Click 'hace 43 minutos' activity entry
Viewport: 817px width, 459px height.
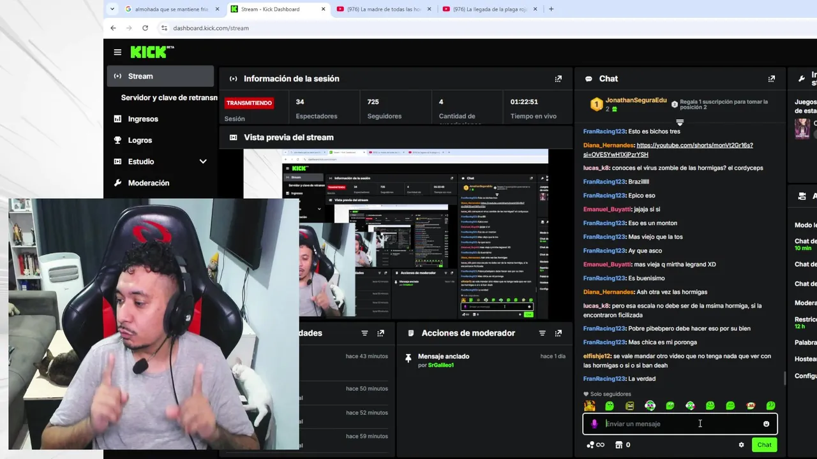tap(366, 356)
